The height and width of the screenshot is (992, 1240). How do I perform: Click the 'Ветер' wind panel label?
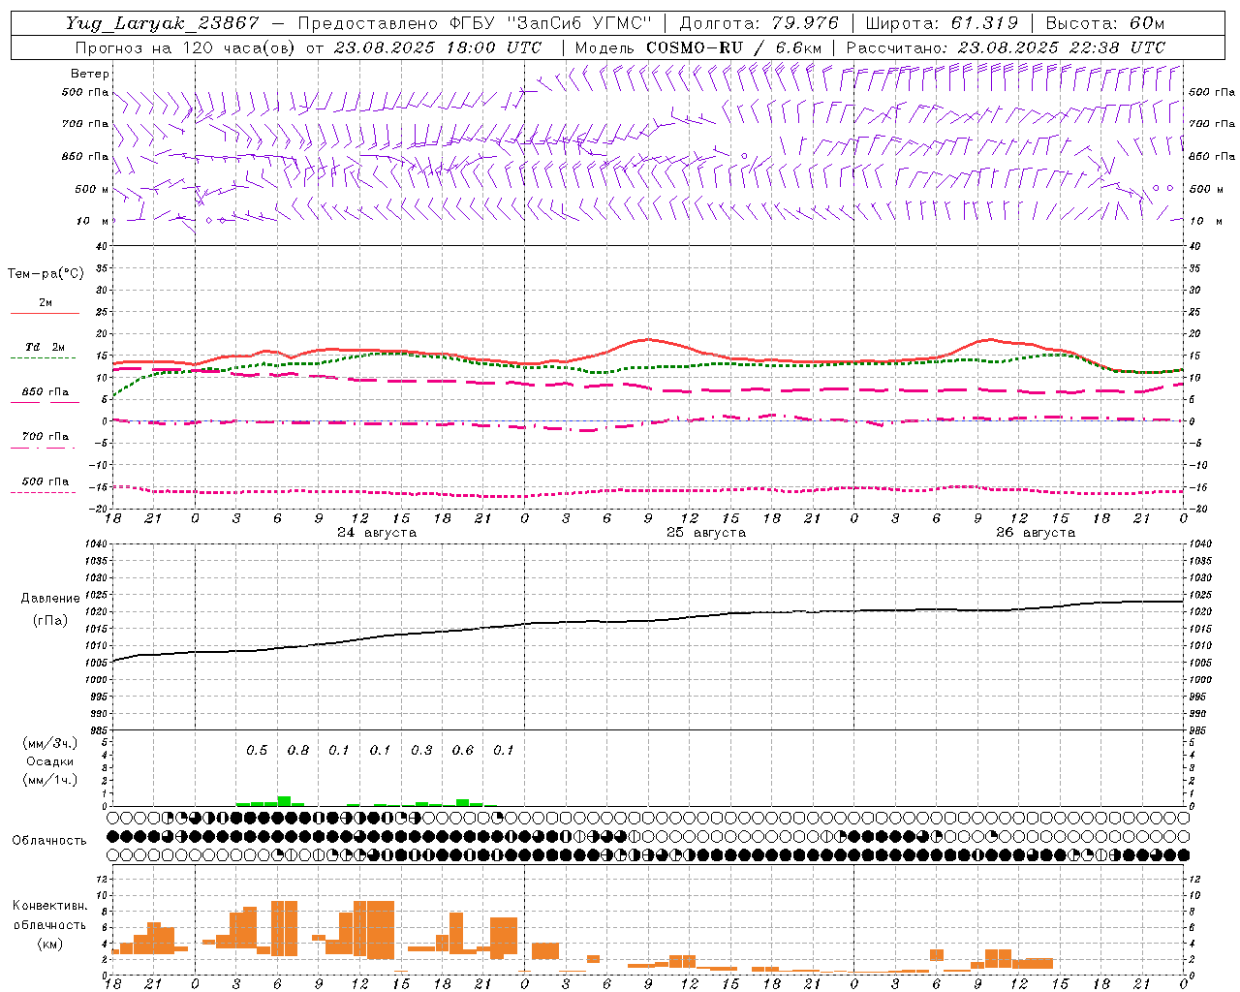pos(90,74)
